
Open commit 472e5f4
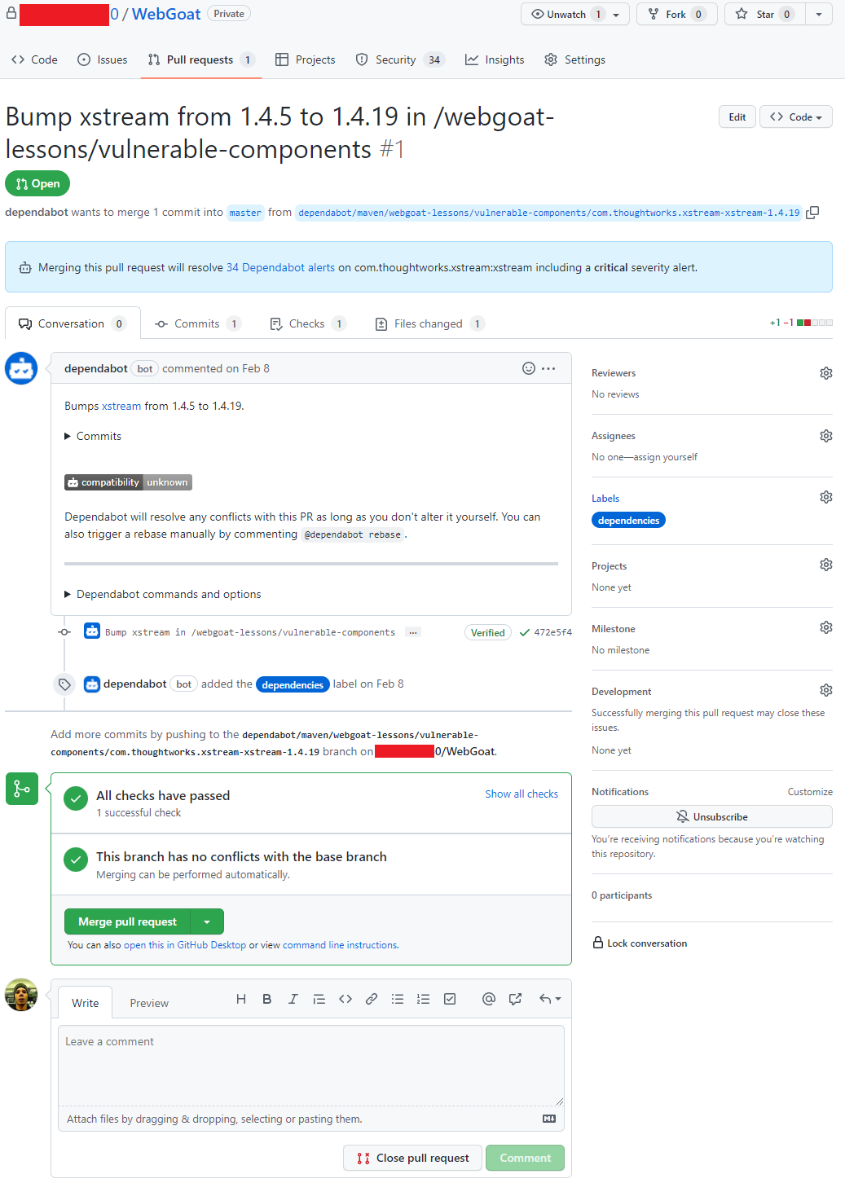[552, 632]
